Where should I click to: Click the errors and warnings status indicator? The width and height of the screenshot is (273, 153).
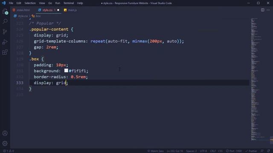9,151
